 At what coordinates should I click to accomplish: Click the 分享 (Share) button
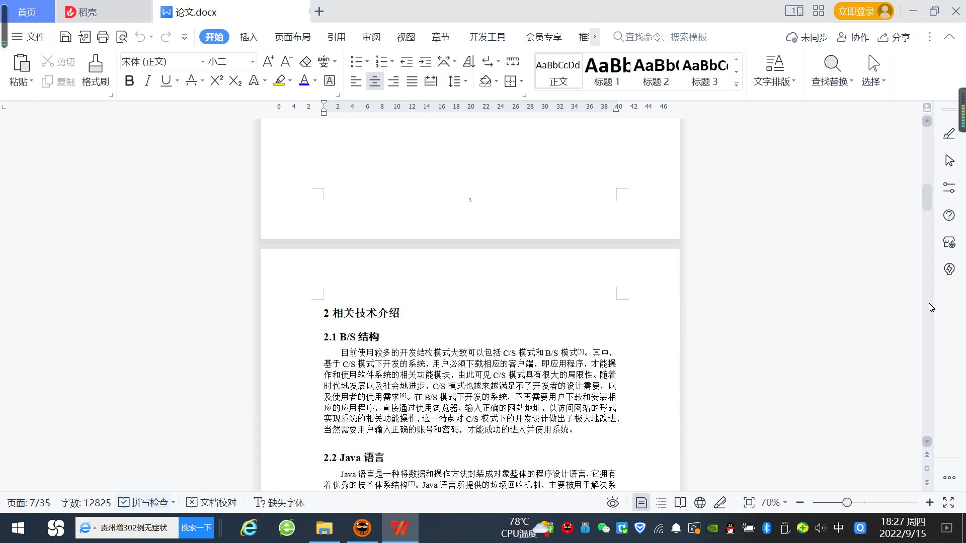pos(894,37)
